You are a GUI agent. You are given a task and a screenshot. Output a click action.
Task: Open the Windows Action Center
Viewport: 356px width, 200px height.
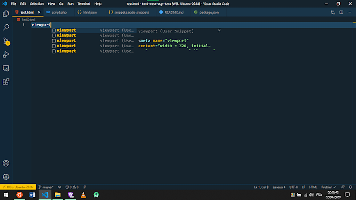coord(347,195)
